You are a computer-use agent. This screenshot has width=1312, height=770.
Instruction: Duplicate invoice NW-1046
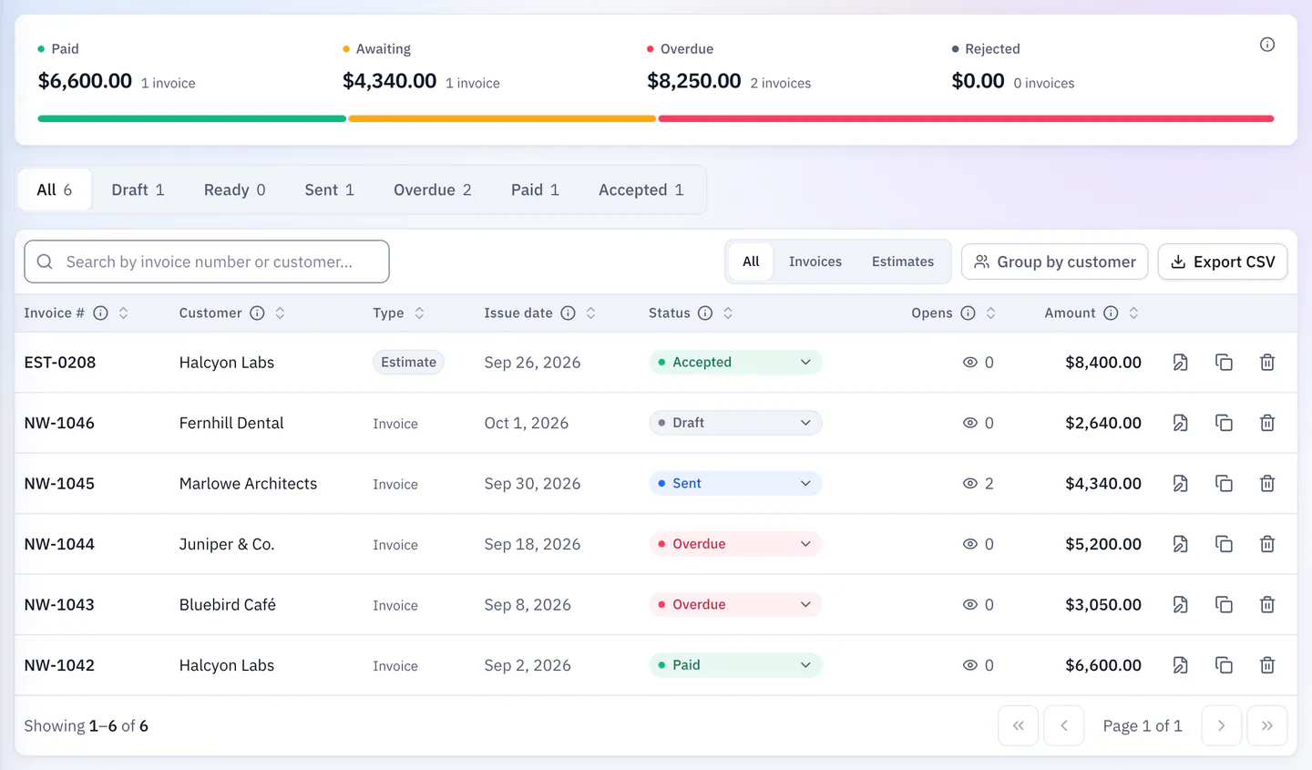pyautogui.click(x=1224, y=423)
